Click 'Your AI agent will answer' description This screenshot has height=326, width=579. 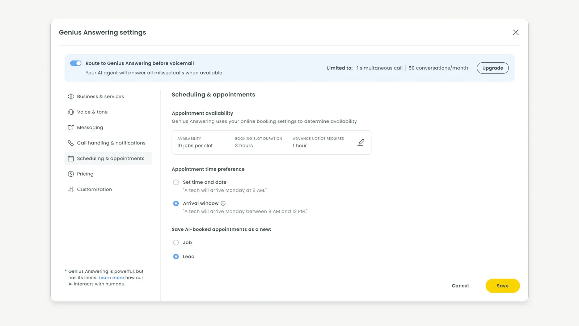tap(154, 73)
